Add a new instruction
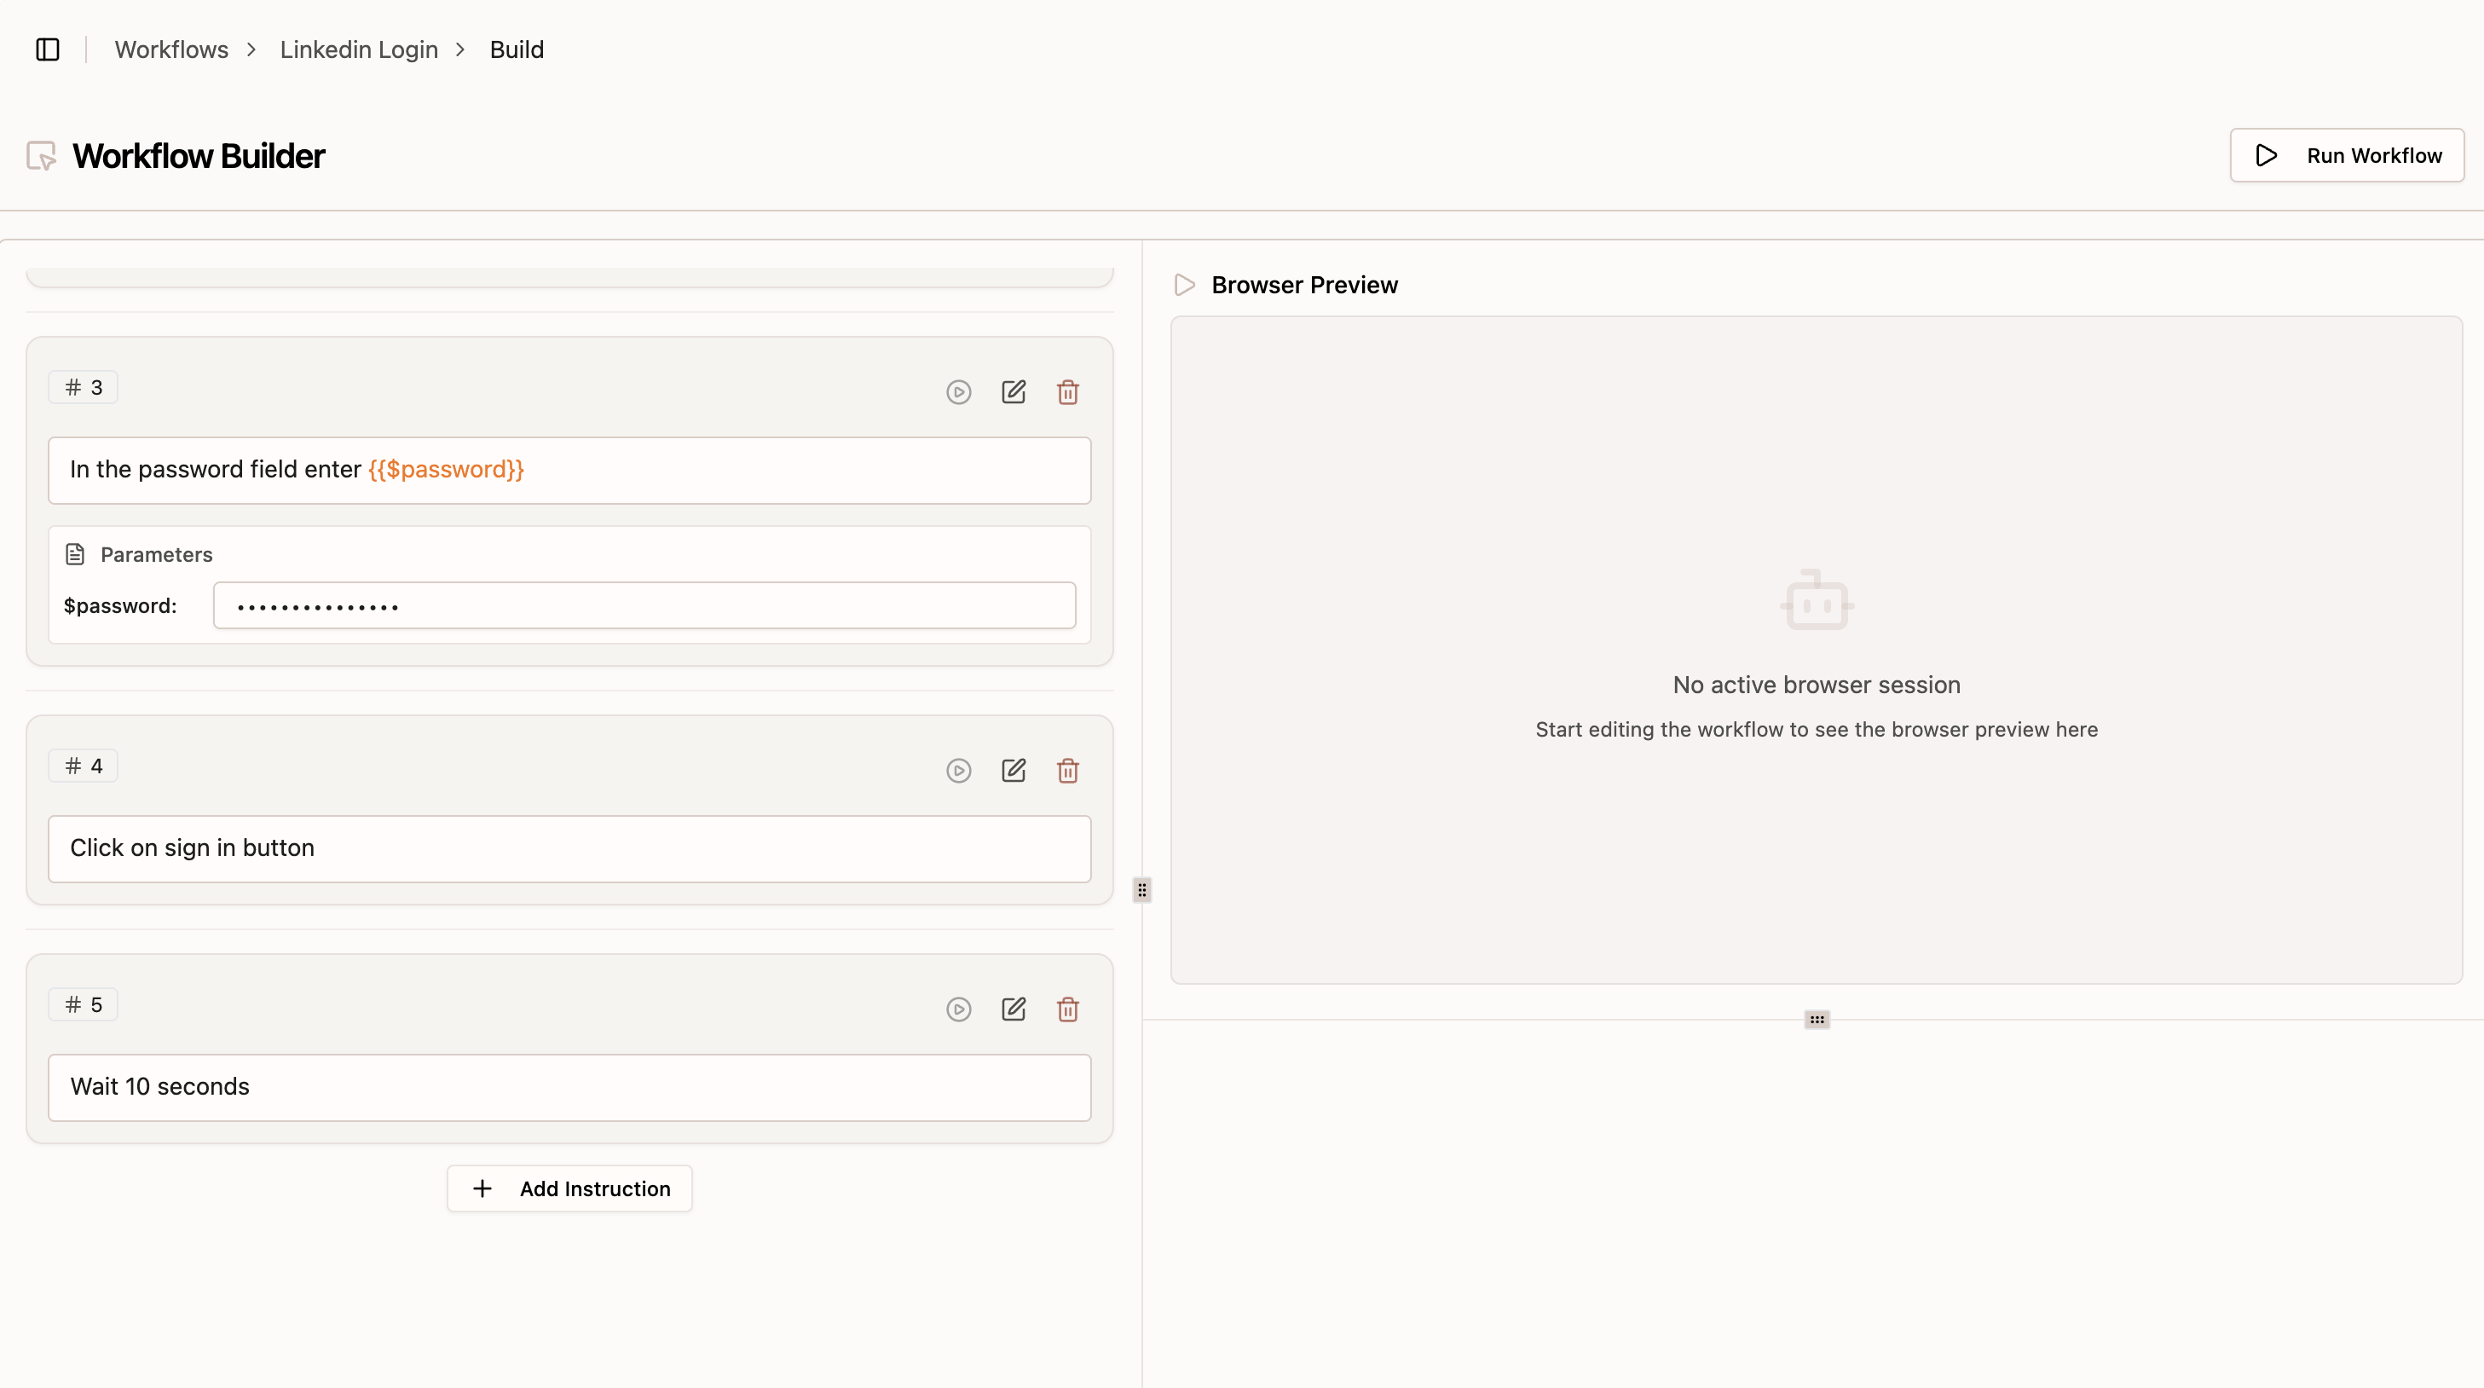Image resolution: width=2484 pixels, height=1388 pixels. [569, 1188]
